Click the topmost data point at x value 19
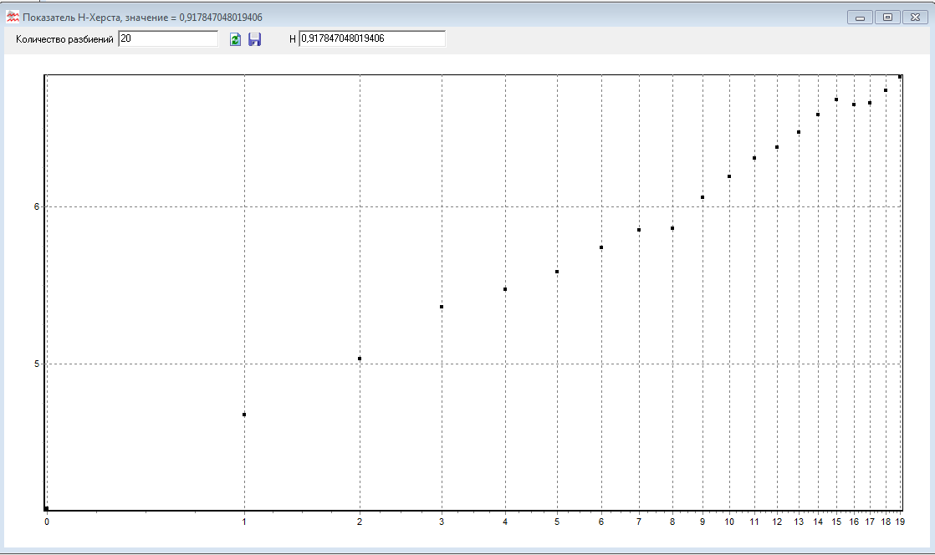Viewport: 935px width, 555px height. click(x=900, y=77)
